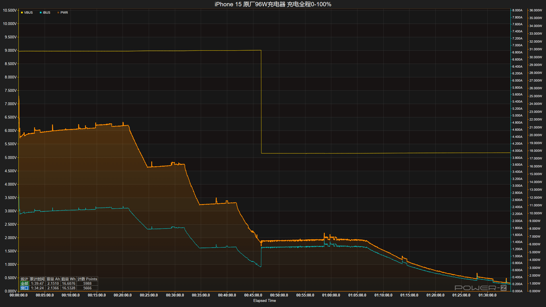This screenshot has height=307, width=546.
Task: Click the chart title iPhone 15 原厂96W充电器
Action: tap(273, 4)
